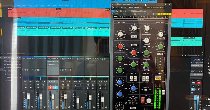Add insert on the -17.9 mixer channel
The image size is (210, 110).
point(83,59)
